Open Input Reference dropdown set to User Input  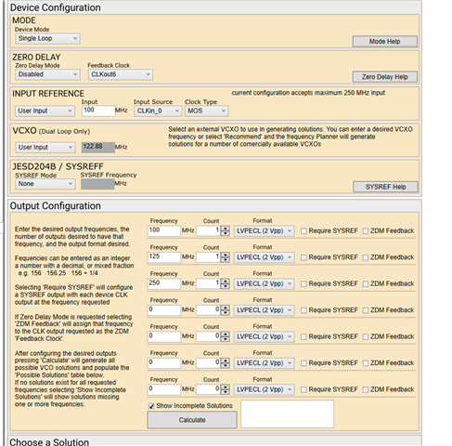point(45,111)
